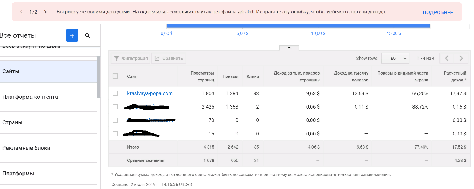This screenshot has width=474, height=189.
Task: Check the krasivaya-popa.com row checkbox
Action: click(x=115, y=93)
